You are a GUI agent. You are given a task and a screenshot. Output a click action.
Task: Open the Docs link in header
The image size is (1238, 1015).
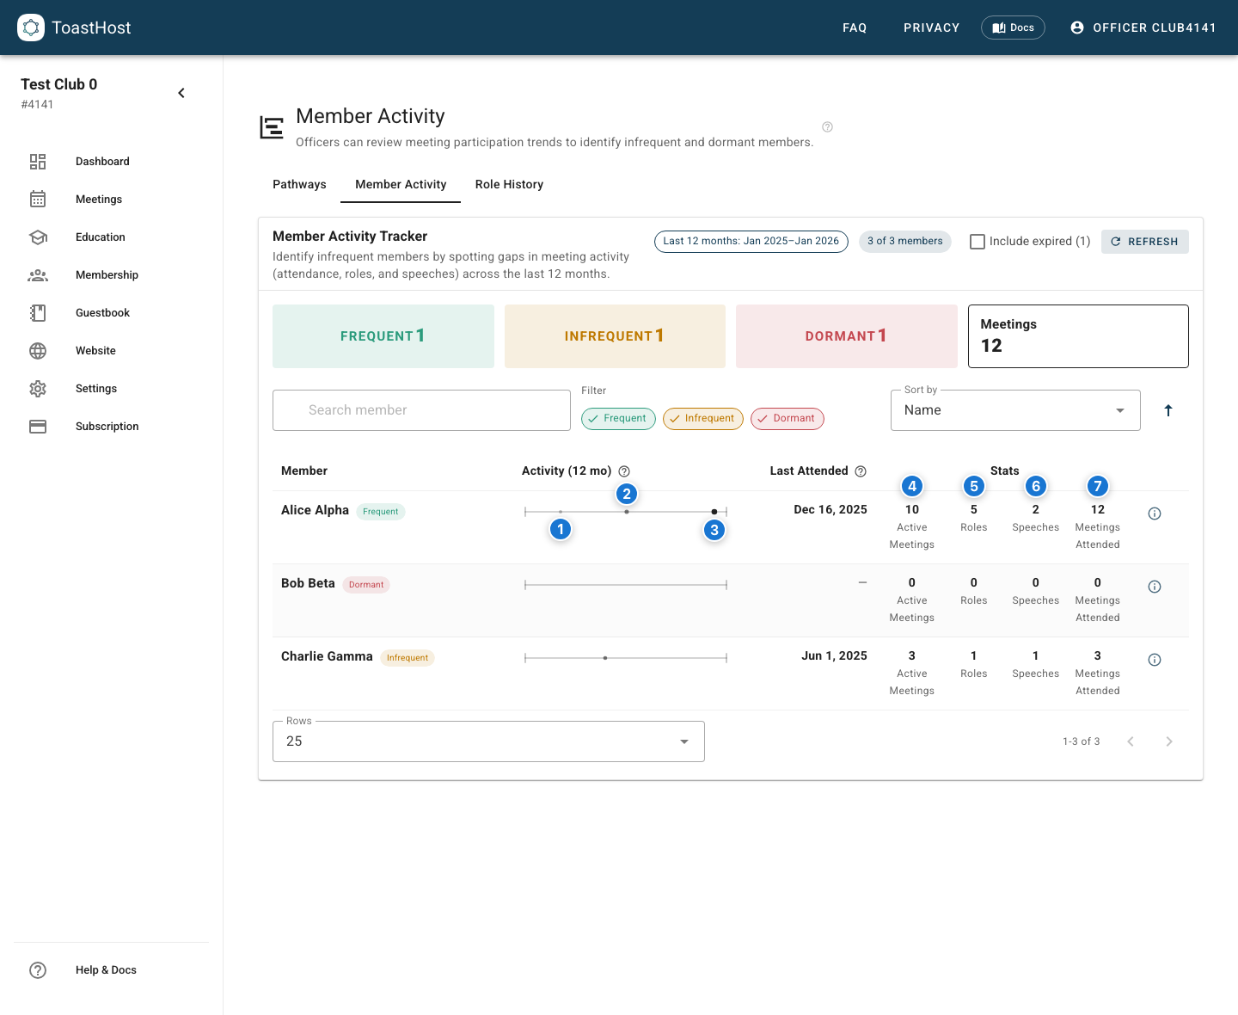pos(1013,28)
